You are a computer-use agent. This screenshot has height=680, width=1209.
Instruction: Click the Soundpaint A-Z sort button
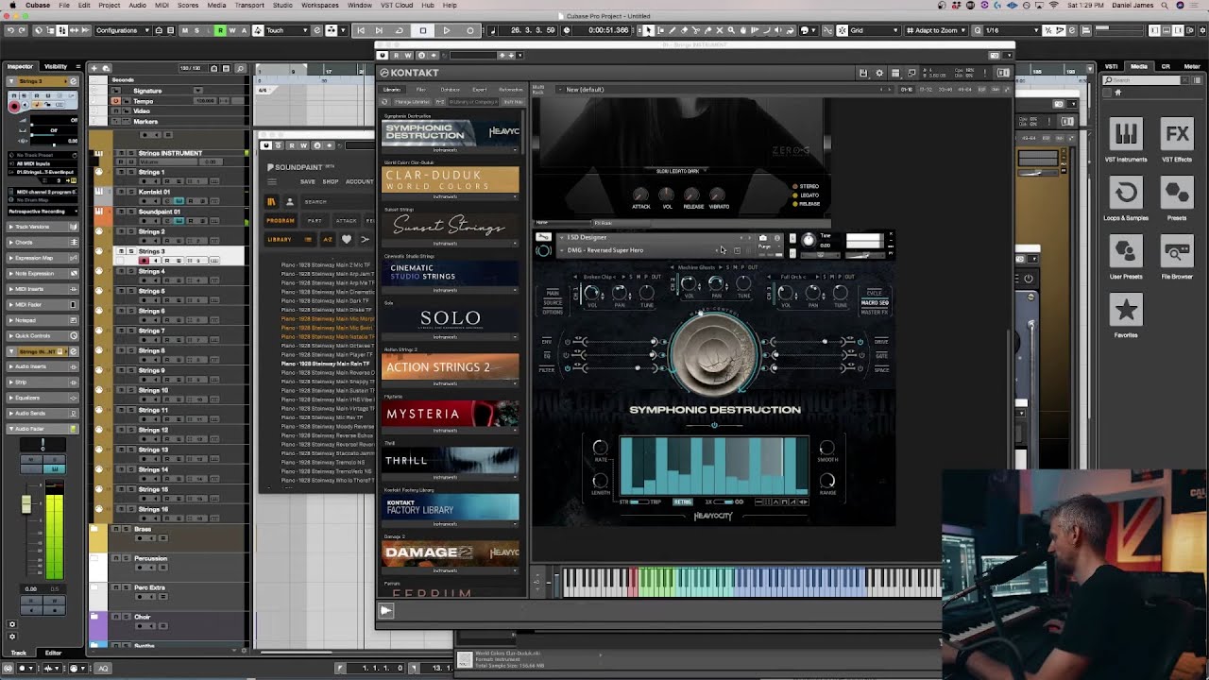point(328,239)
